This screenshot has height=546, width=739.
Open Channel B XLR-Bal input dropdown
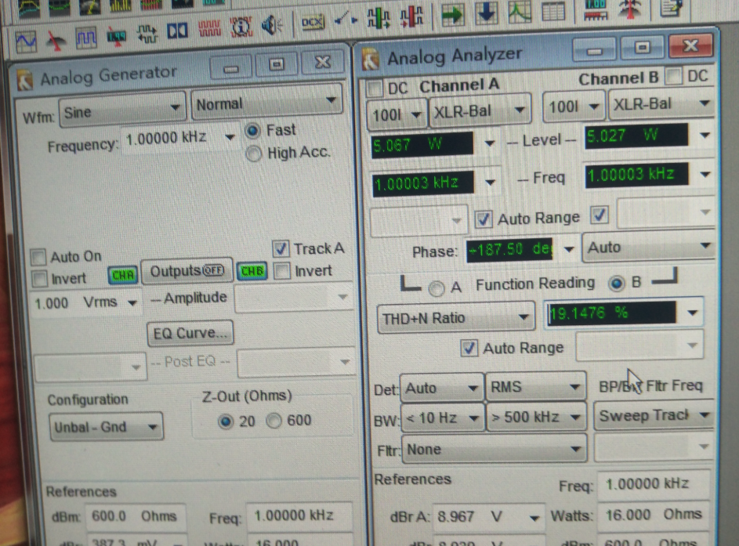(x=661, y=103)
